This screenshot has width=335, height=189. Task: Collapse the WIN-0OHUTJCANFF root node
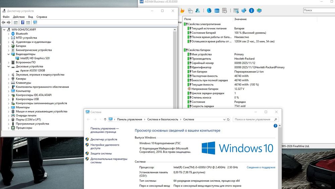pos(4,30)
